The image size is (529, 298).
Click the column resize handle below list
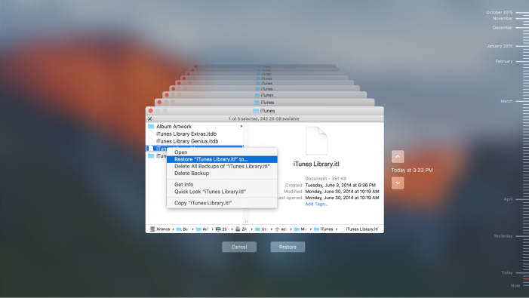click(x=246, y=222)
